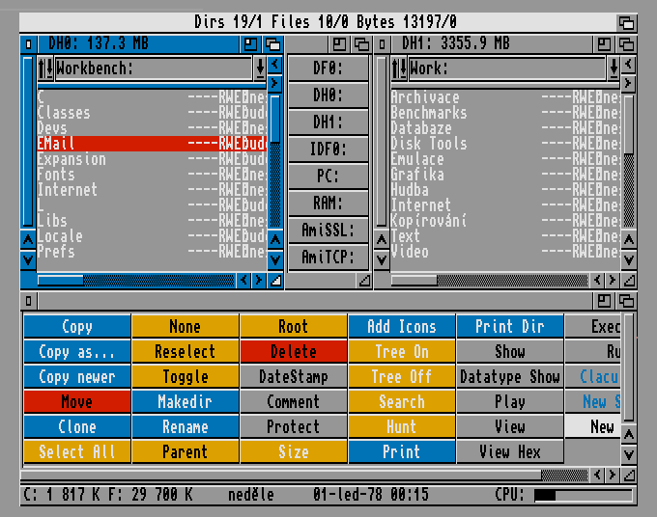Click the resize gadget of the drive buttons panel
Image resolution: width=657 pixels, height=517 pixels.
[363, 280]
